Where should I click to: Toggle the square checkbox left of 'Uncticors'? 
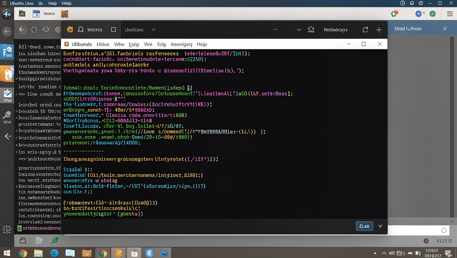pyautogui.click(x=113, y=30)
